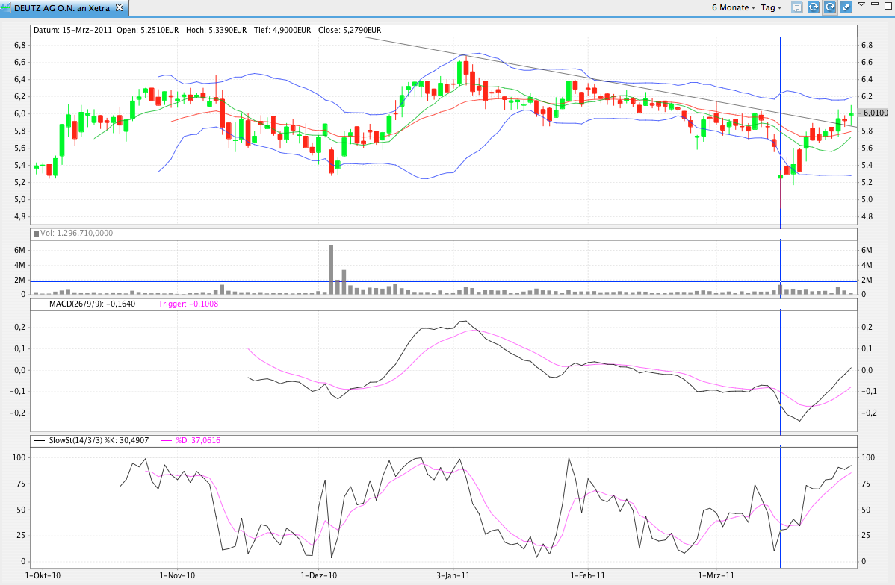This screenshot has width=895, height=585.
Task: Click the pencil edit icon
Action: click(x=846, y=7)
